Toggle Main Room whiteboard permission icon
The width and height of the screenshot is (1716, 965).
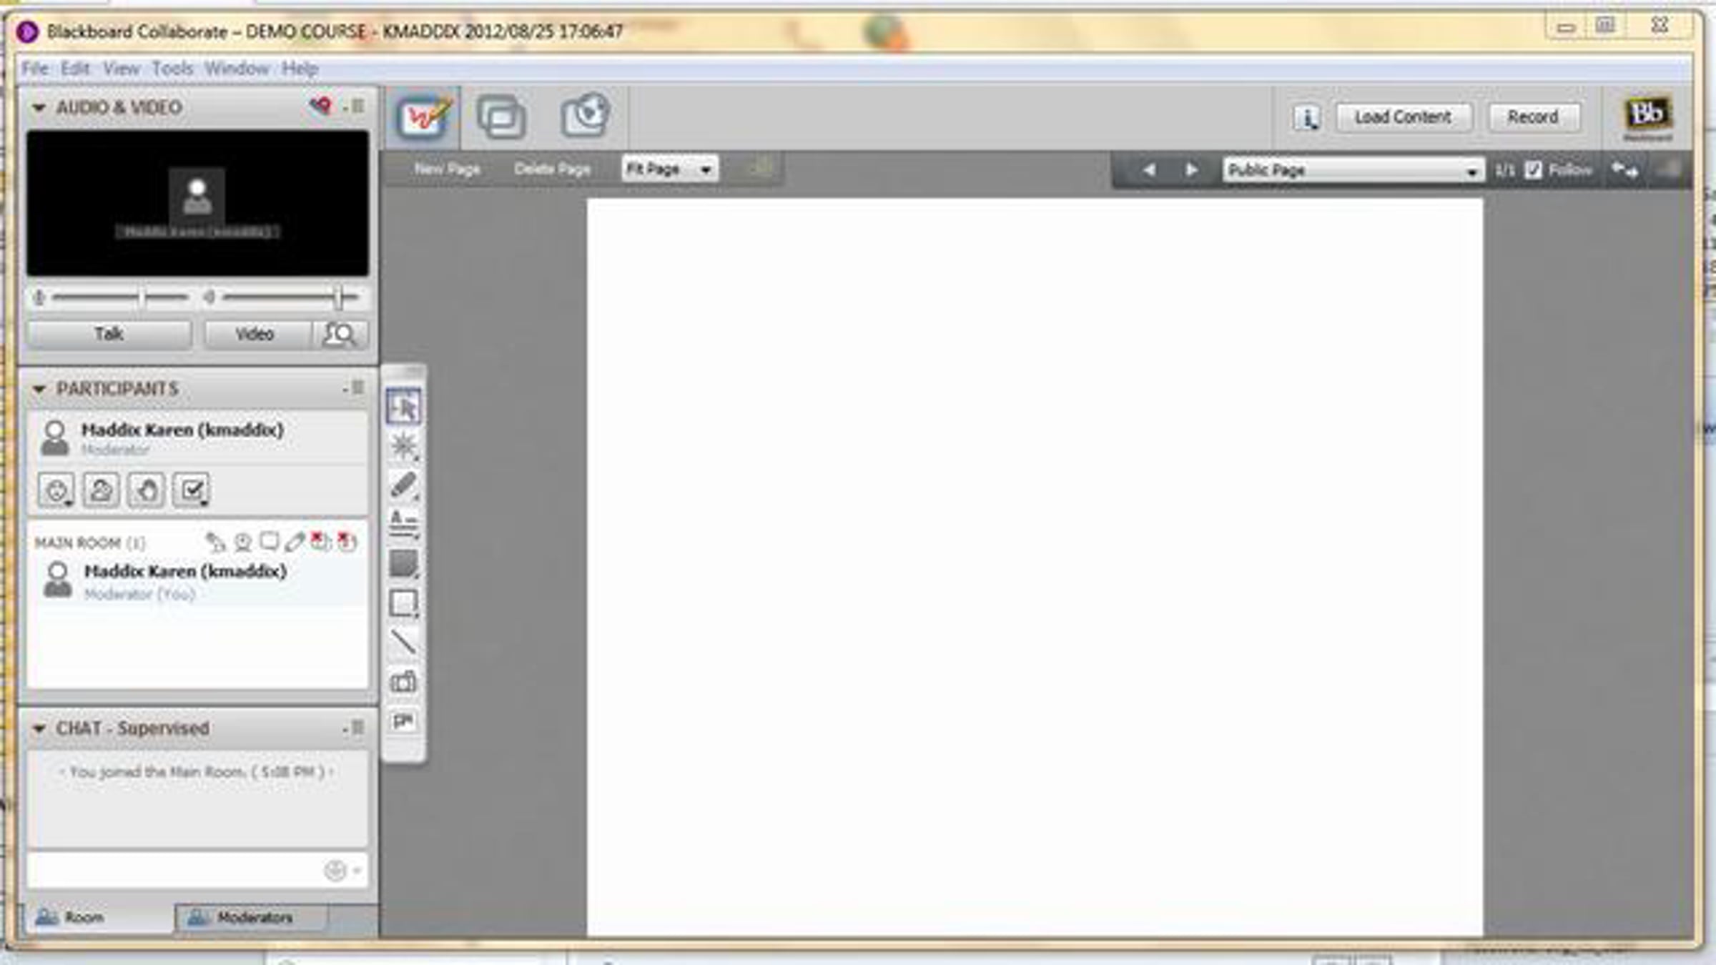coord(295,543)
